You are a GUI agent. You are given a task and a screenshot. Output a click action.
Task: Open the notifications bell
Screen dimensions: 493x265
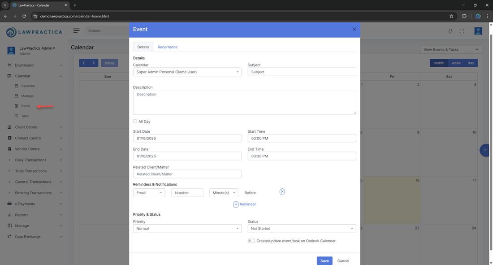click(x=450, y=31)
